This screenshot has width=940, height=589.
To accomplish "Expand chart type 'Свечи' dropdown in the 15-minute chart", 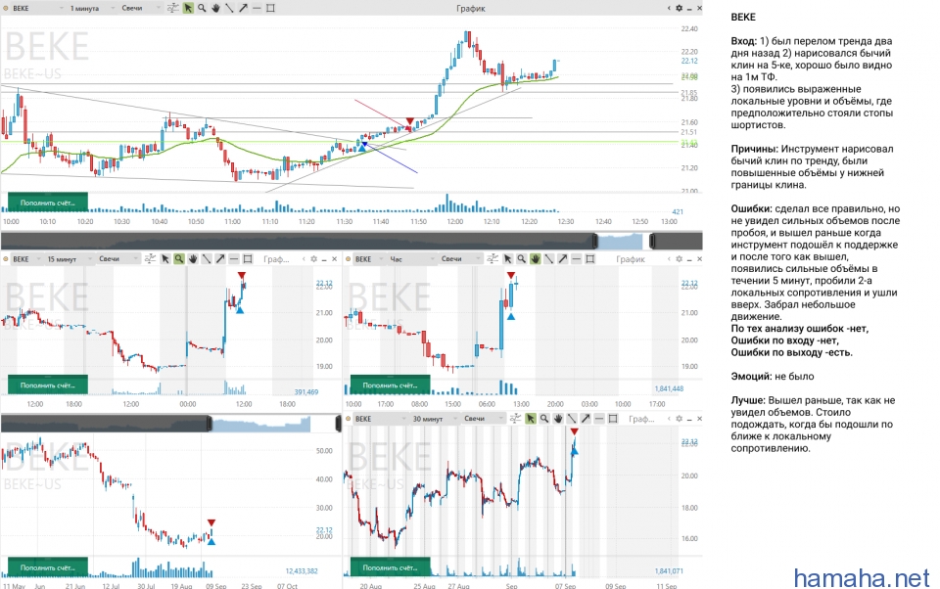I will (x=135, y=259).
